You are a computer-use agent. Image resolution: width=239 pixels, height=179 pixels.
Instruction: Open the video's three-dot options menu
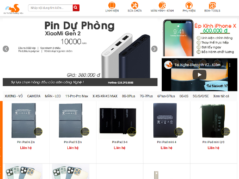(x=230, y=65)
